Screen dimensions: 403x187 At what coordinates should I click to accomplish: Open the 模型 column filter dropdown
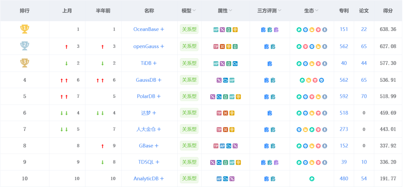click(x=194, y=10)
